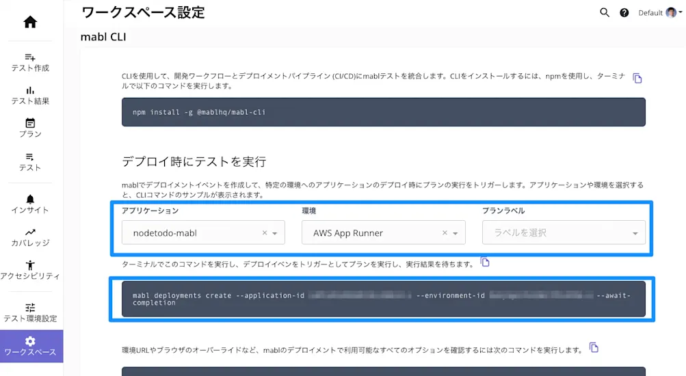Screen dimensions: 686x376
Task: Open プラン in the sidebar
Action: tap(30, 128)
